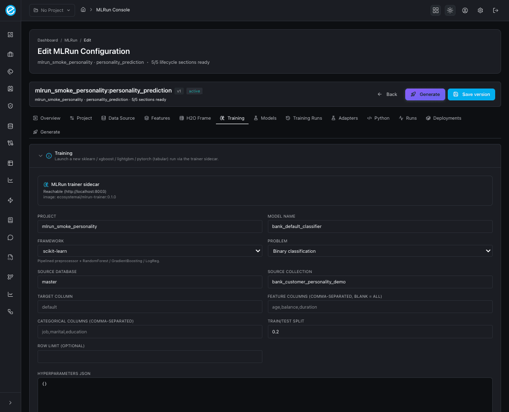Screen dimensions: 509x412
Task: Open the Framework dropdown showing scikit-learn
Action: (150, 251)
